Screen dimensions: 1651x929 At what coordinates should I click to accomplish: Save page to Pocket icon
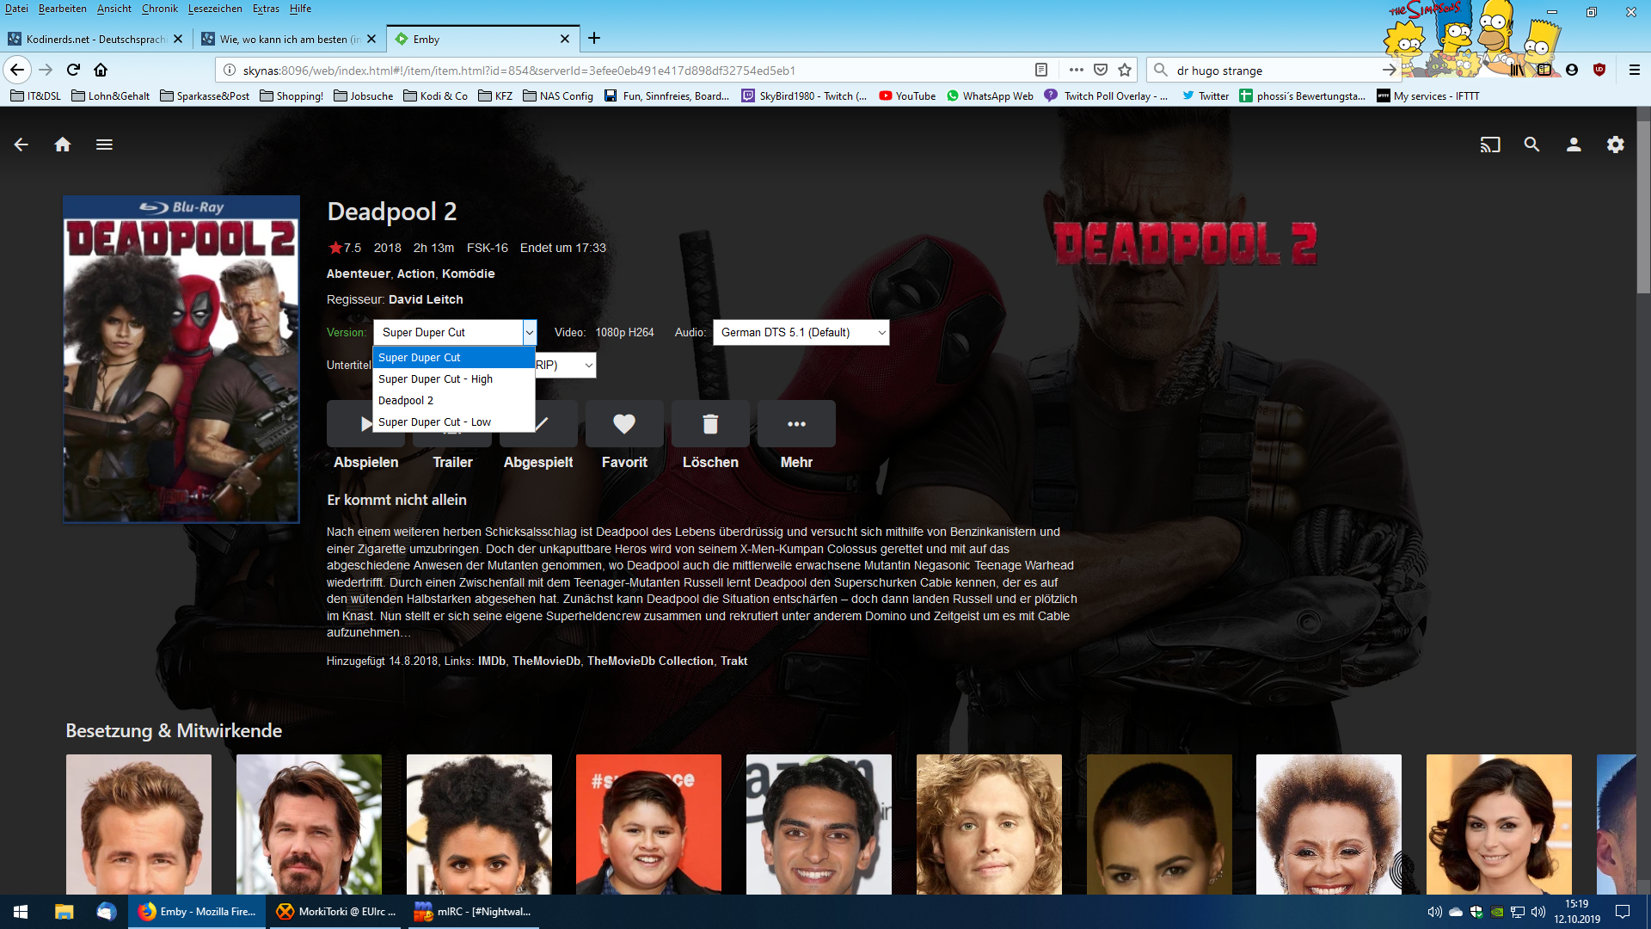[x=1101, y=70]
